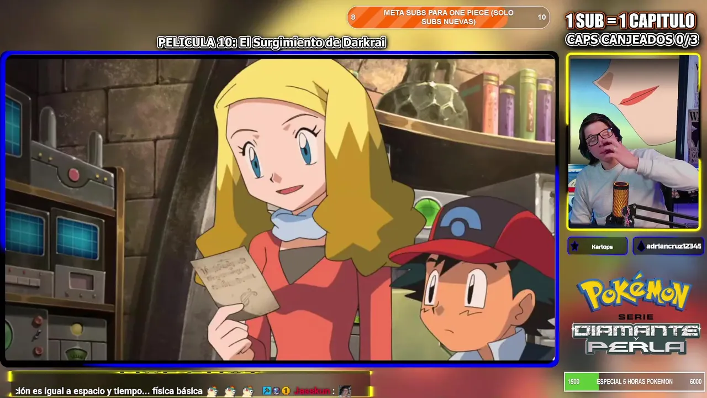Click the globe badge icon in chat ticker
The height and width of the screenshot is (398, 707).
click(x=276, y=391)
